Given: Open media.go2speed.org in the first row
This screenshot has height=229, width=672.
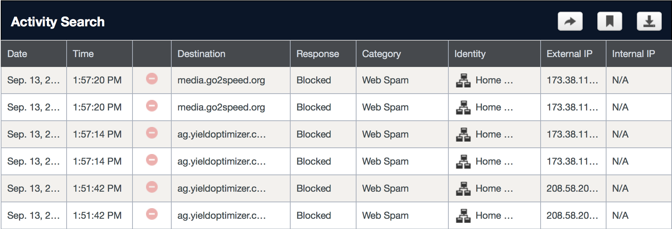Looking at the screenshot, I should click(221, 80).
